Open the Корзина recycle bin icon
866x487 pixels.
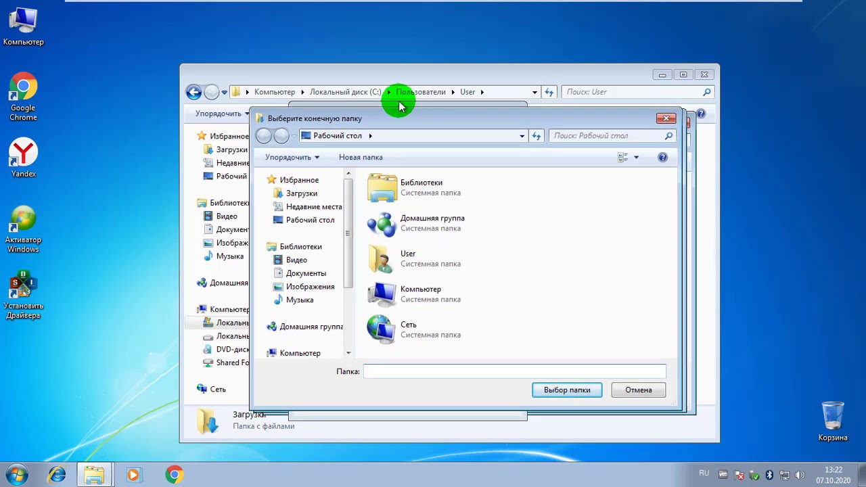click(833, 421)
